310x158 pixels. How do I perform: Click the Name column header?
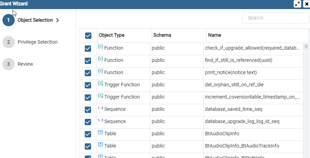click(x=214, y=35)
